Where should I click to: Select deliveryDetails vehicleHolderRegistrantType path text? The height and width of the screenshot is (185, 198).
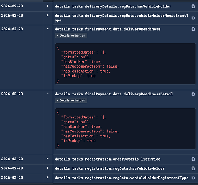point(122,18)
